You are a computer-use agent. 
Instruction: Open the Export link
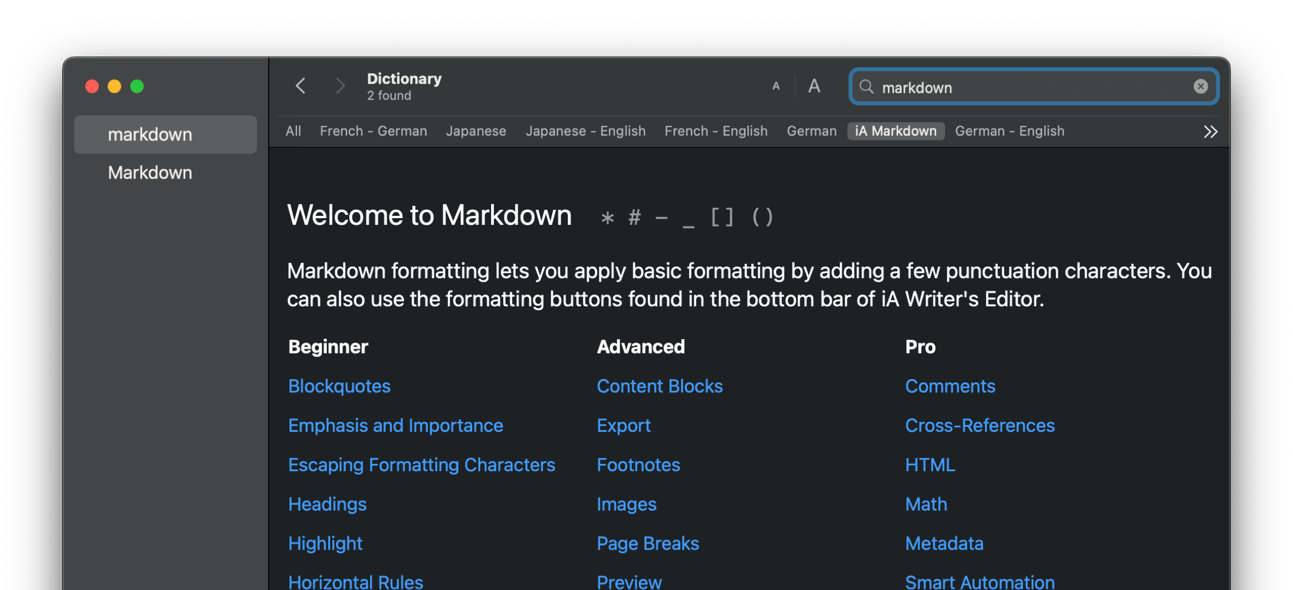click(624, 426)
